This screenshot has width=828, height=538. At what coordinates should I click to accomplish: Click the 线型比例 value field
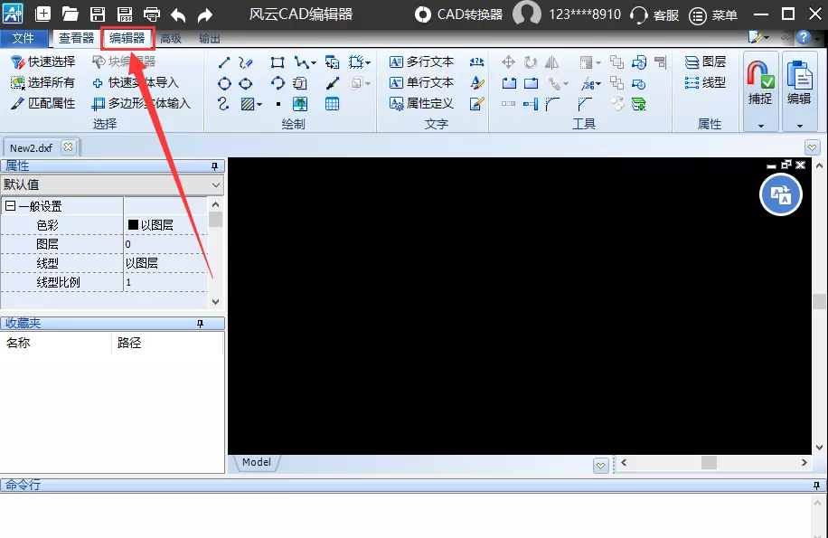pyautogui.click(x=165, y=282)
